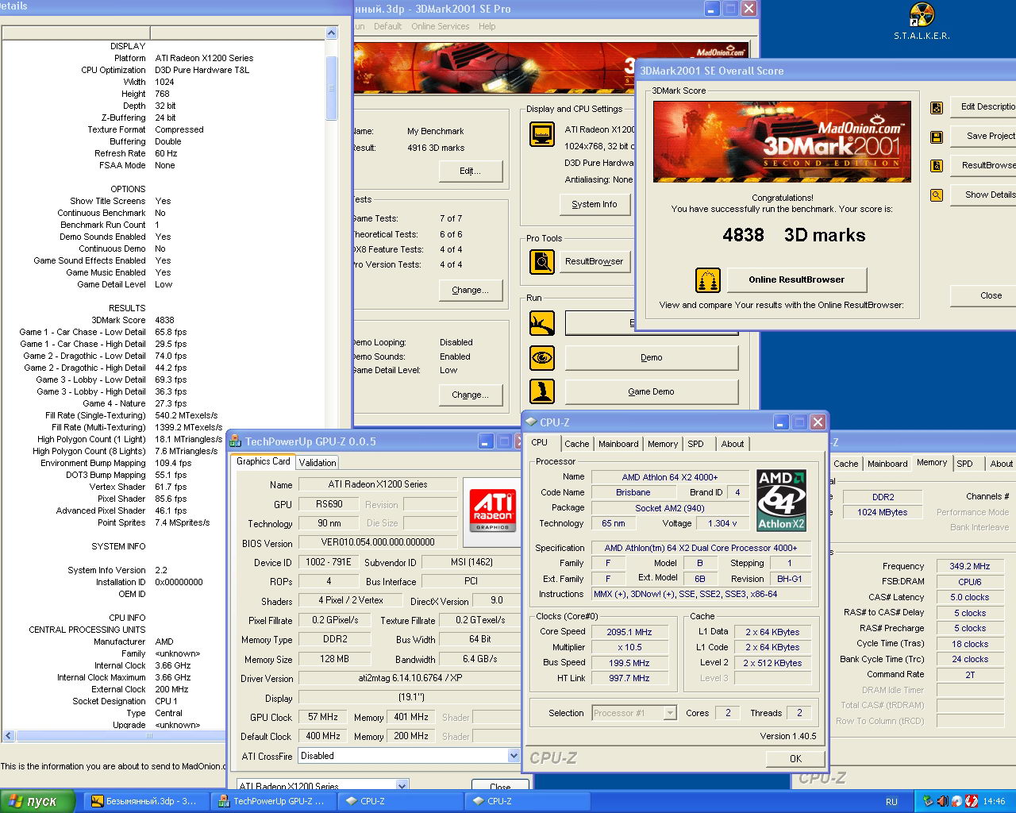Open the volume speaker tray icon
1016x813 pixels.
tap(942, 801)
